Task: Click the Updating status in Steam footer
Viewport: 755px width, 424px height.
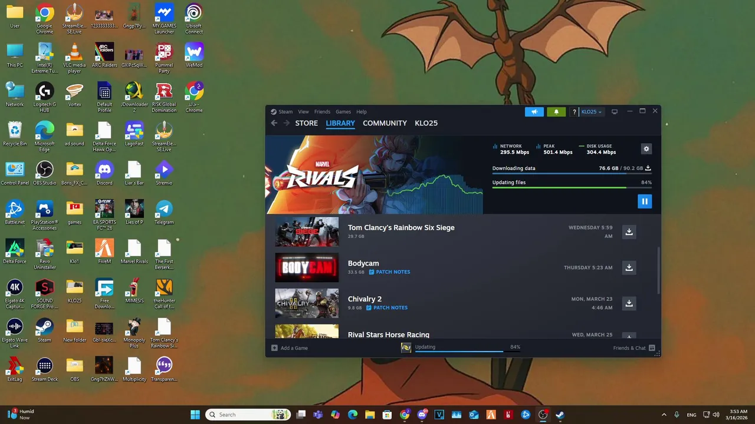Action: click(460, 348)
